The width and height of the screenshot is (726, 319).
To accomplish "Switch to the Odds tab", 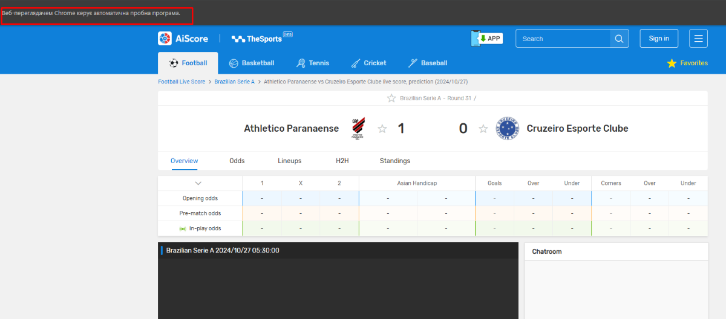I will [237, 161].
